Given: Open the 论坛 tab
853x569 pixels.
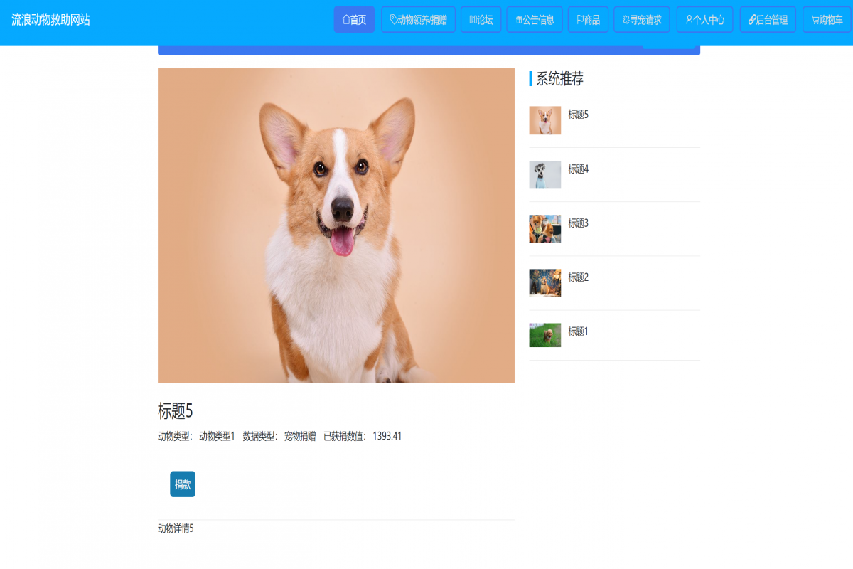Looking at the screenshot, I should [x=481, y=19].
